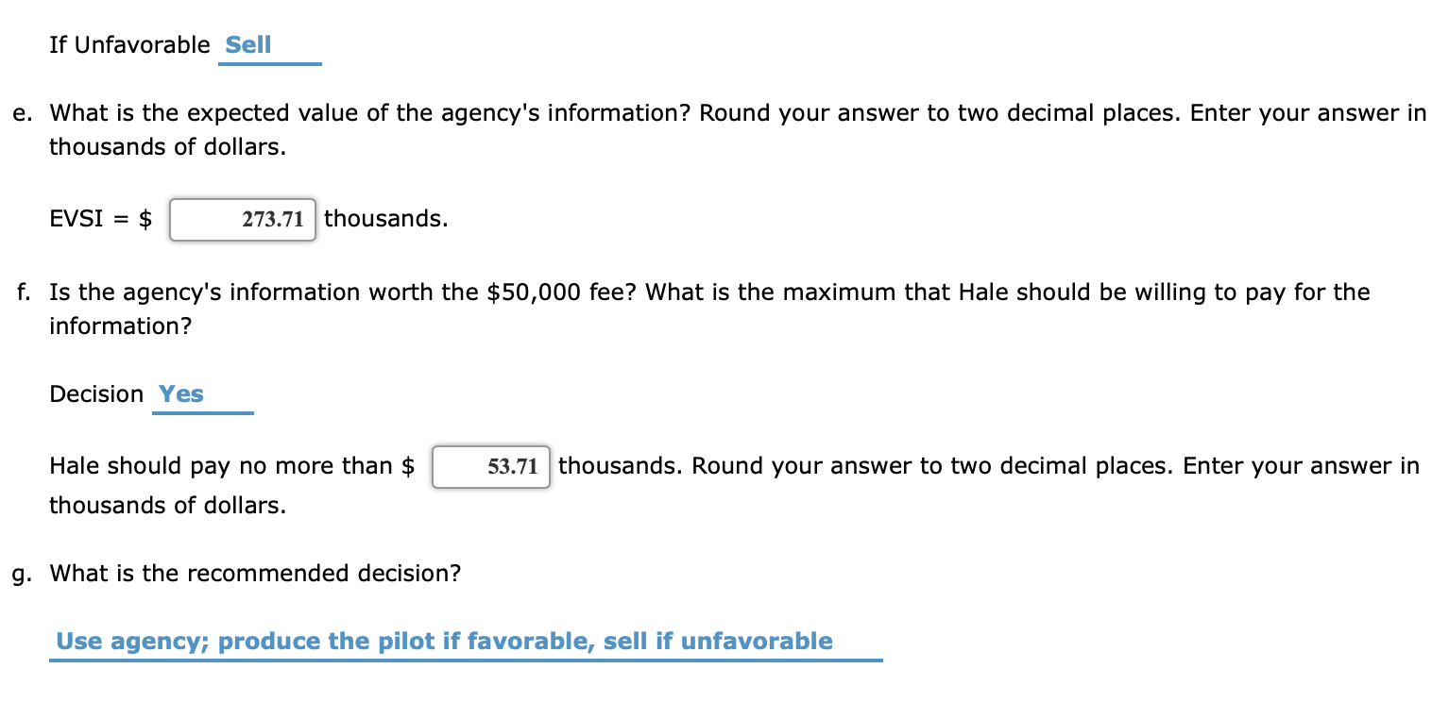This screenshot has width=1449, height=719.
Task: Open the 'If Unfavorable' Sell dropdown
Action: (x=247, y=44)
